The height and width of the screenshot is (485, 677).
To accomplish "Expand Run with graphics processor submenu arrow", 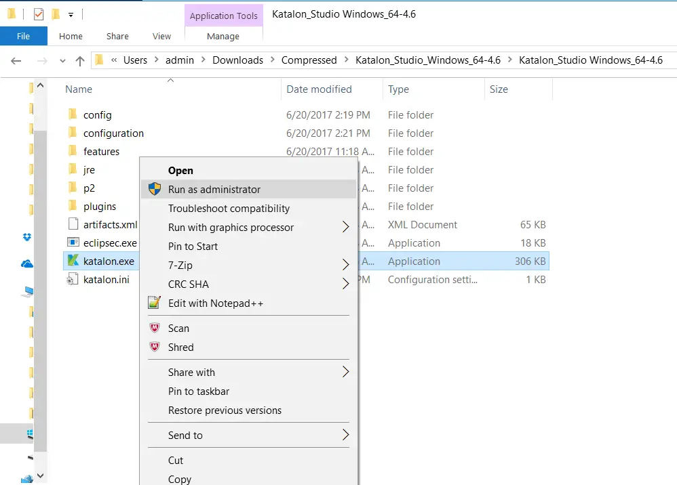I will (x=345, y=227).
